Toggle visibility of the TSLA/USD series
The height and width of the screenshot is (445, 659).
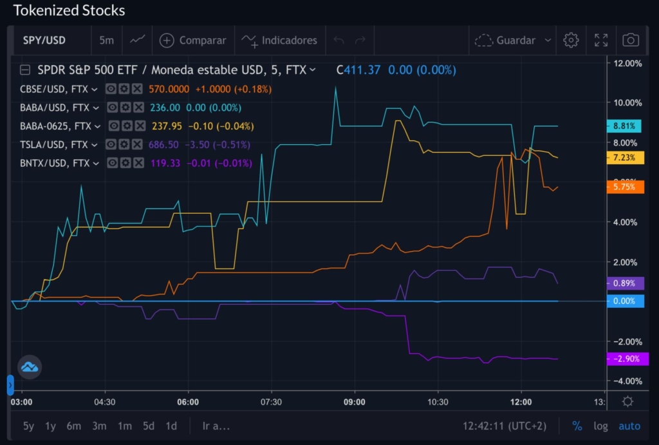(111, 144)
